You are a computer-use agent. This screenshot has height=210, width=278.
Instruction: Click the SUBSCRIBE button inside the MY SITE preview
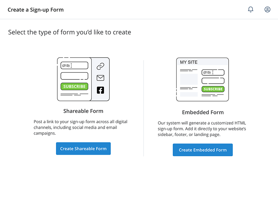213,89
